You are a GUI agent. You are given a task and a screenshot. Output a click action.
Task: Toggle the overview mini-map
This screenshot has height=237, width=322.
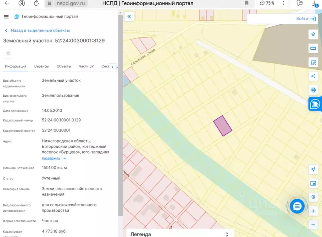313,183
